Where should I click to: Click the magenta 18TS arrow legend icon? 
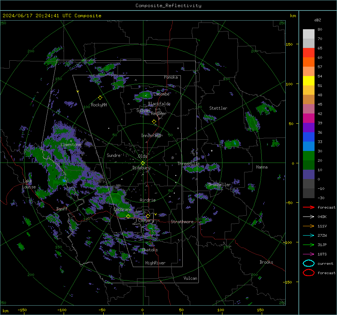click(309, 254)
